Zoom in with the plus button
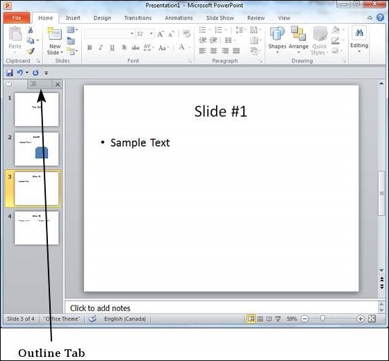The height and width of the screenshot is (361, 389). tap(361, 319)
